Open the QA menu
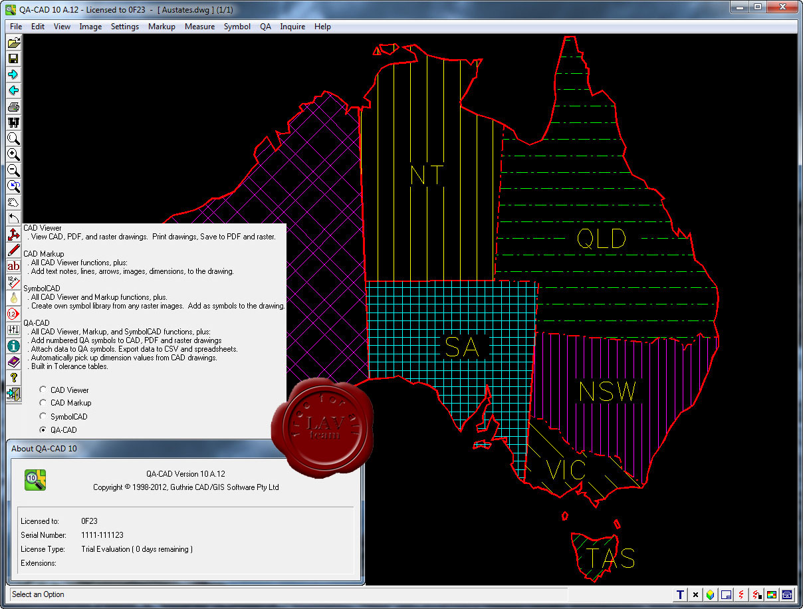Viewport: 803px width, 609px height. point(265,27)
